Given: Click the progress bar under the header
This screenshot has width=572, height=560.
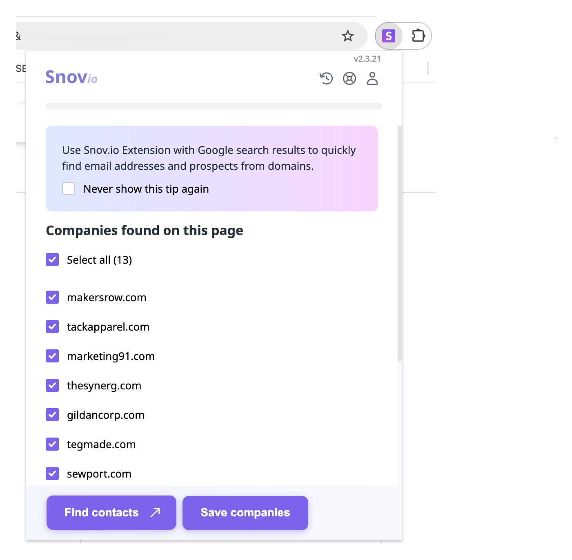Looking at the screenshot, I should point(214,106).
